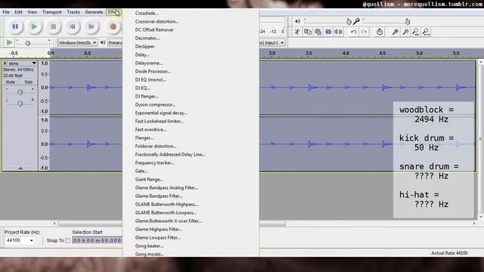Click the Zoom In magnifier
This screenshot has height=272, width=484.
click(395, 32)
